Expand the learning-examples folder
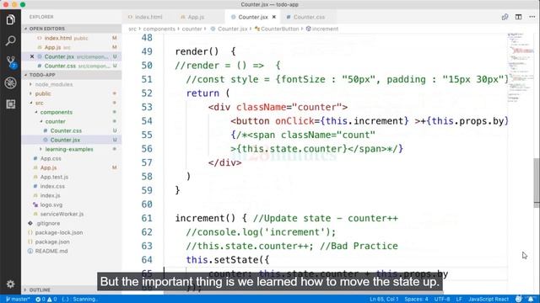 coord(69,149)
